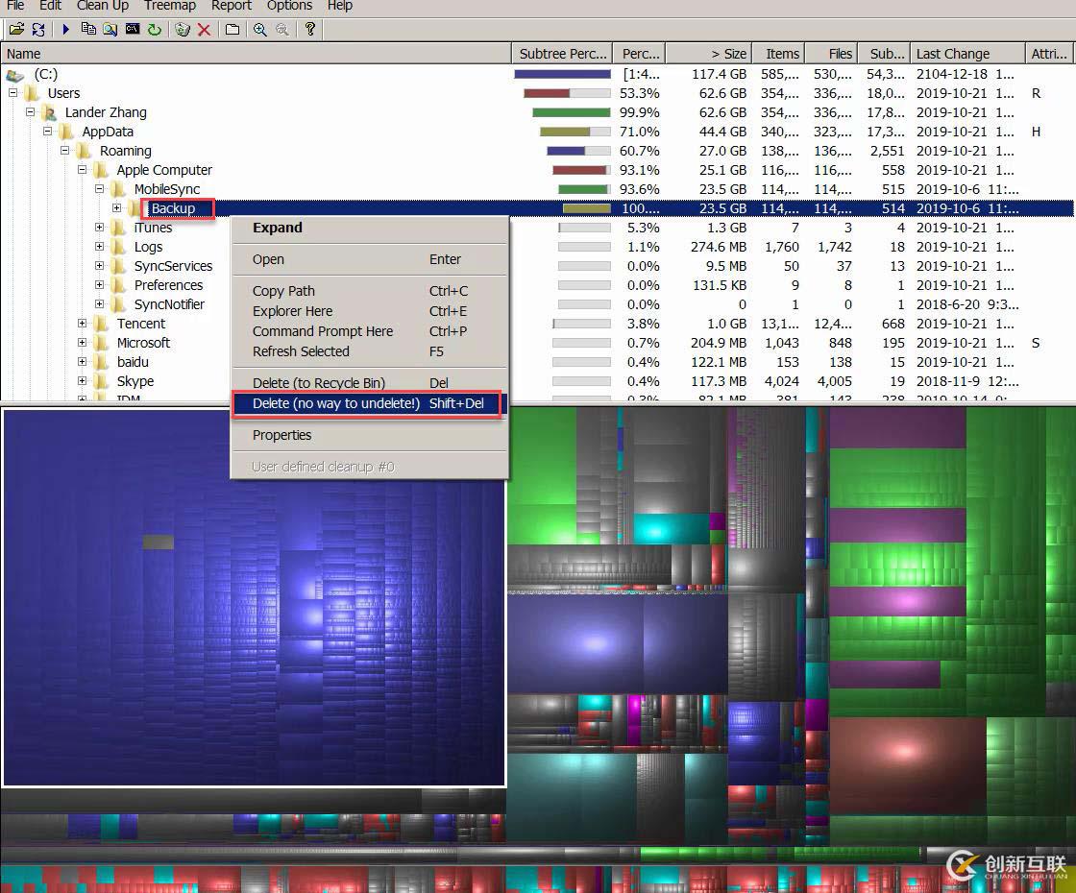Click the Select Parent folder toolbar icon
The width and height of the screenshot is (1076, 893).
click(232, 29)
